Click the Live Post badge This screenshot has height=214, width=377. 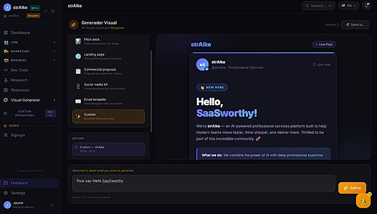[x=324, y=44]
